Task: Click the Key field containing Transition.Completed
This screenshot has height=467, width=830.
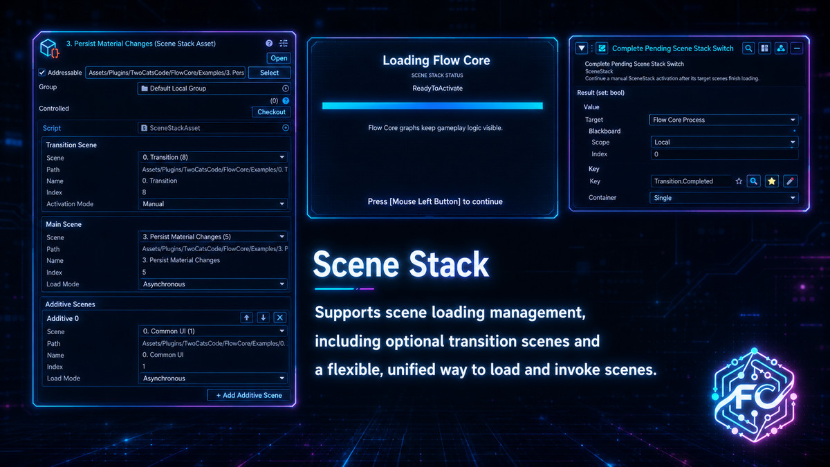Action: click(690, 181)
